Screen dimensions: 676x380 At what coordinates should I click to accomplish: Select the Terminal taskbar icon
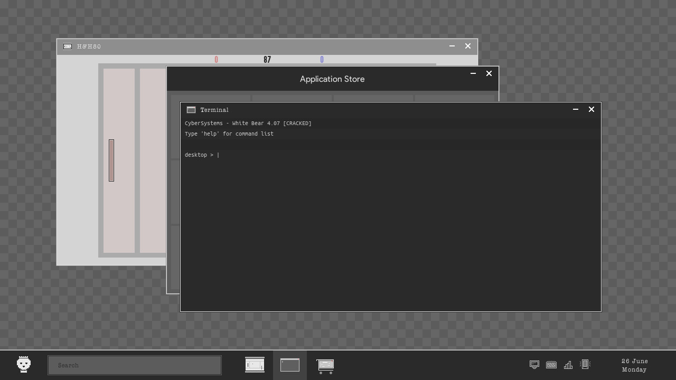coord(289,365)
